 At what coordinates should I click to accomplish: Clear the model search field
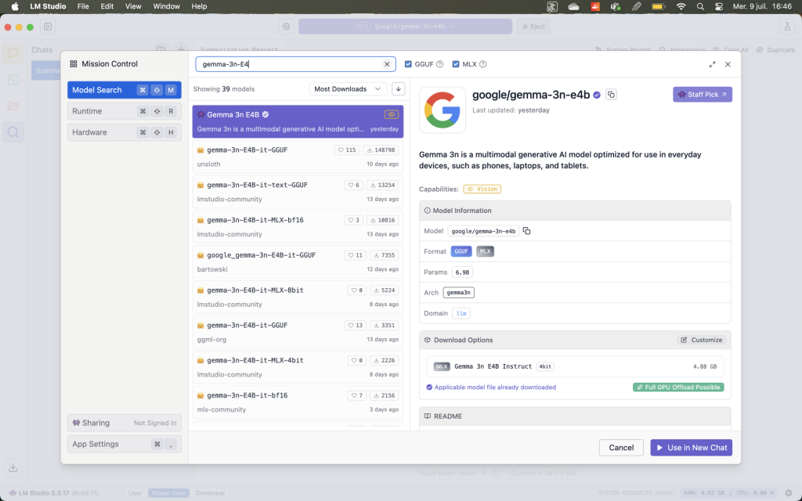(x=386, y=64)
